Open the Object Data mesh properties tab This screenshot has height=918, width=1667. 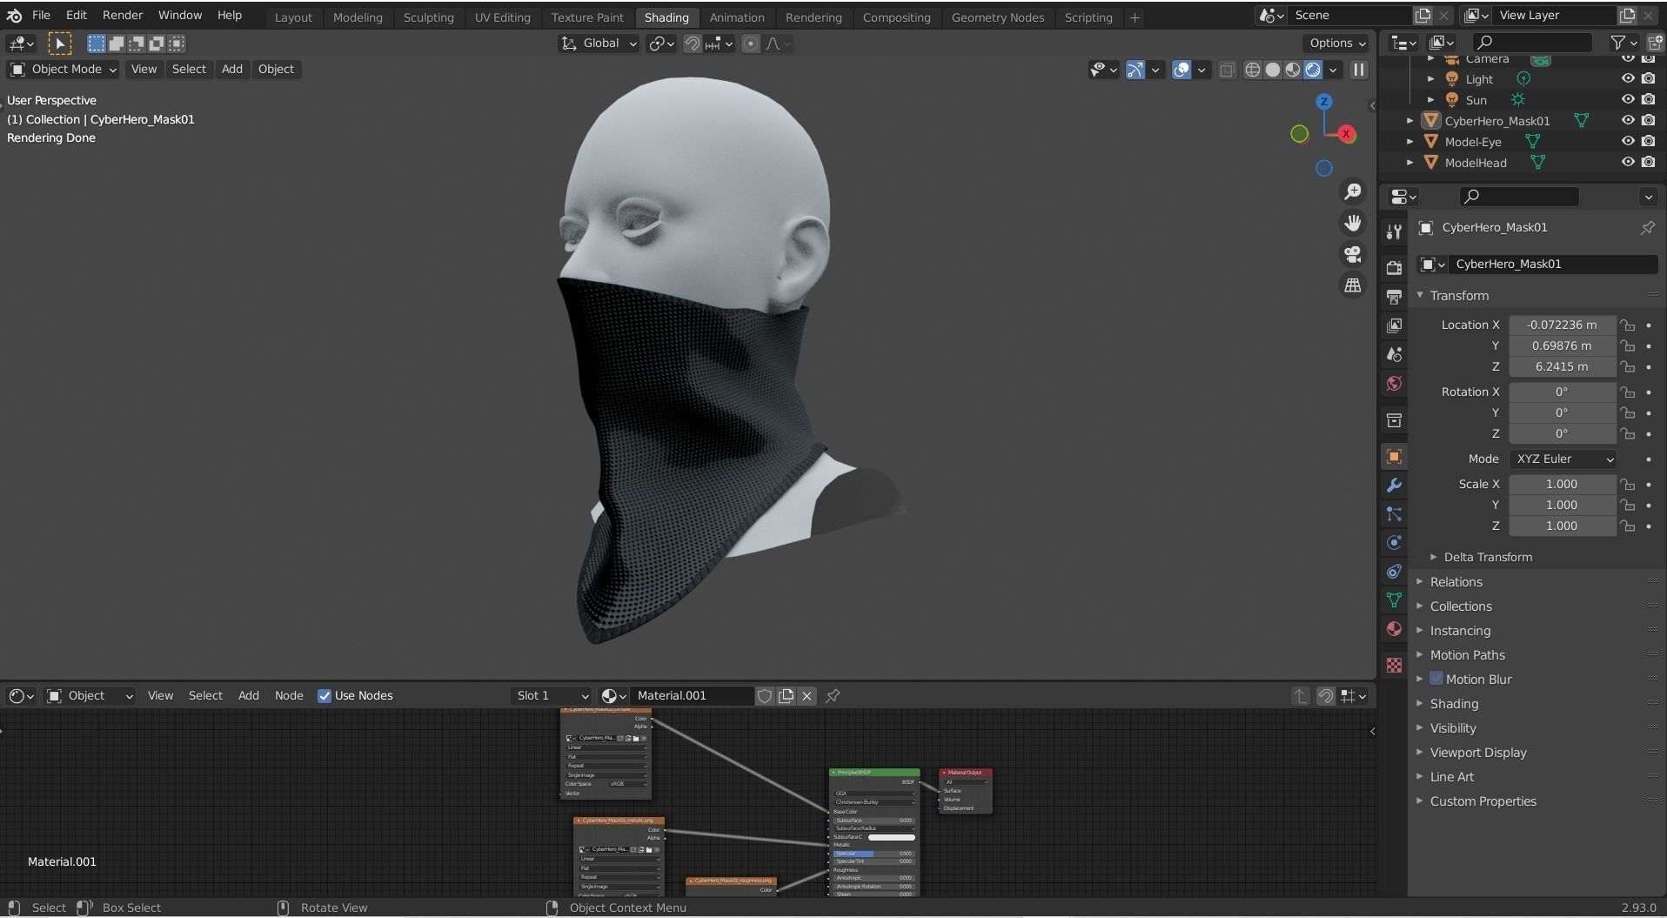tap(1394, 600)
